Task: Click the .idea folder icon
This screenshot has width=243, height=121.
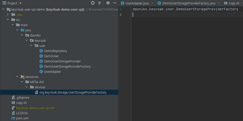Action: [x=13, y=15]
